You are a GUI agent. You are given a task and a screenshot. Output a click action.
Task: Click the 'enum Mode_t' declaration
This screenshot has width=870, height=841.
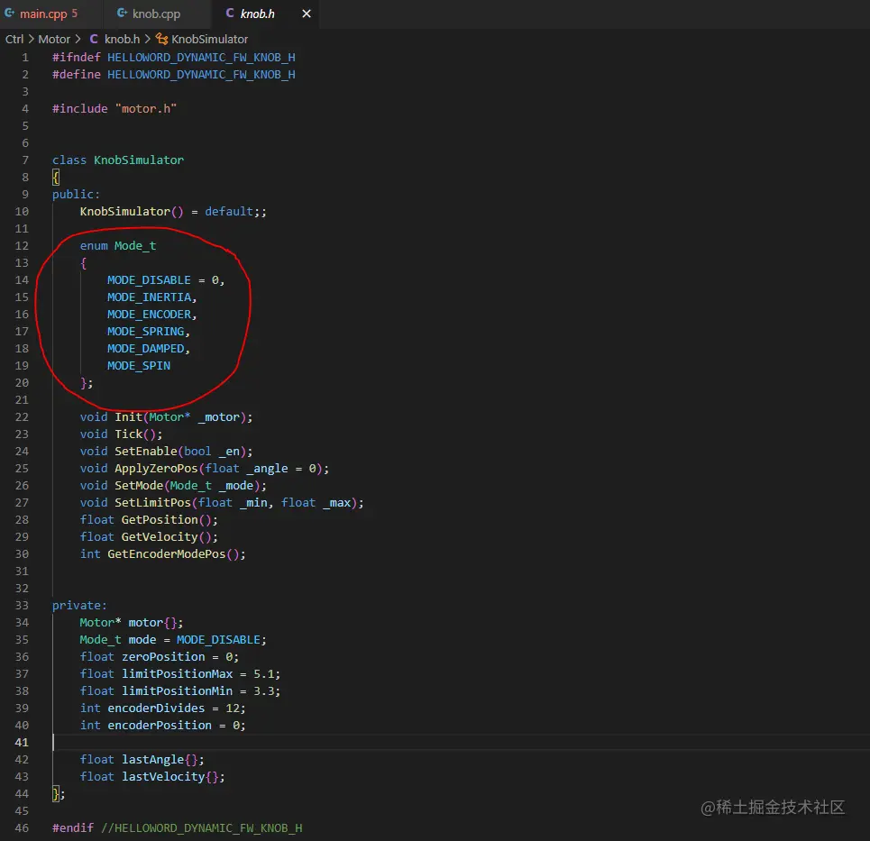[x=117, y=246]
